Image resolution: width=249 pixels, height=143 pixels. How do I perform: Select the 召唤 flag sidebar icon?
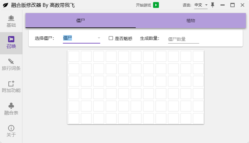coord(11,43)
